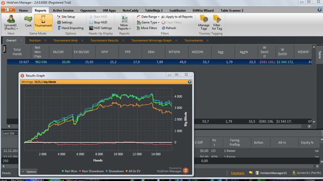This screenshot has height=181, width=323.
Task: Open the Game Type filter dropdown
Action: tap(148, 22)
